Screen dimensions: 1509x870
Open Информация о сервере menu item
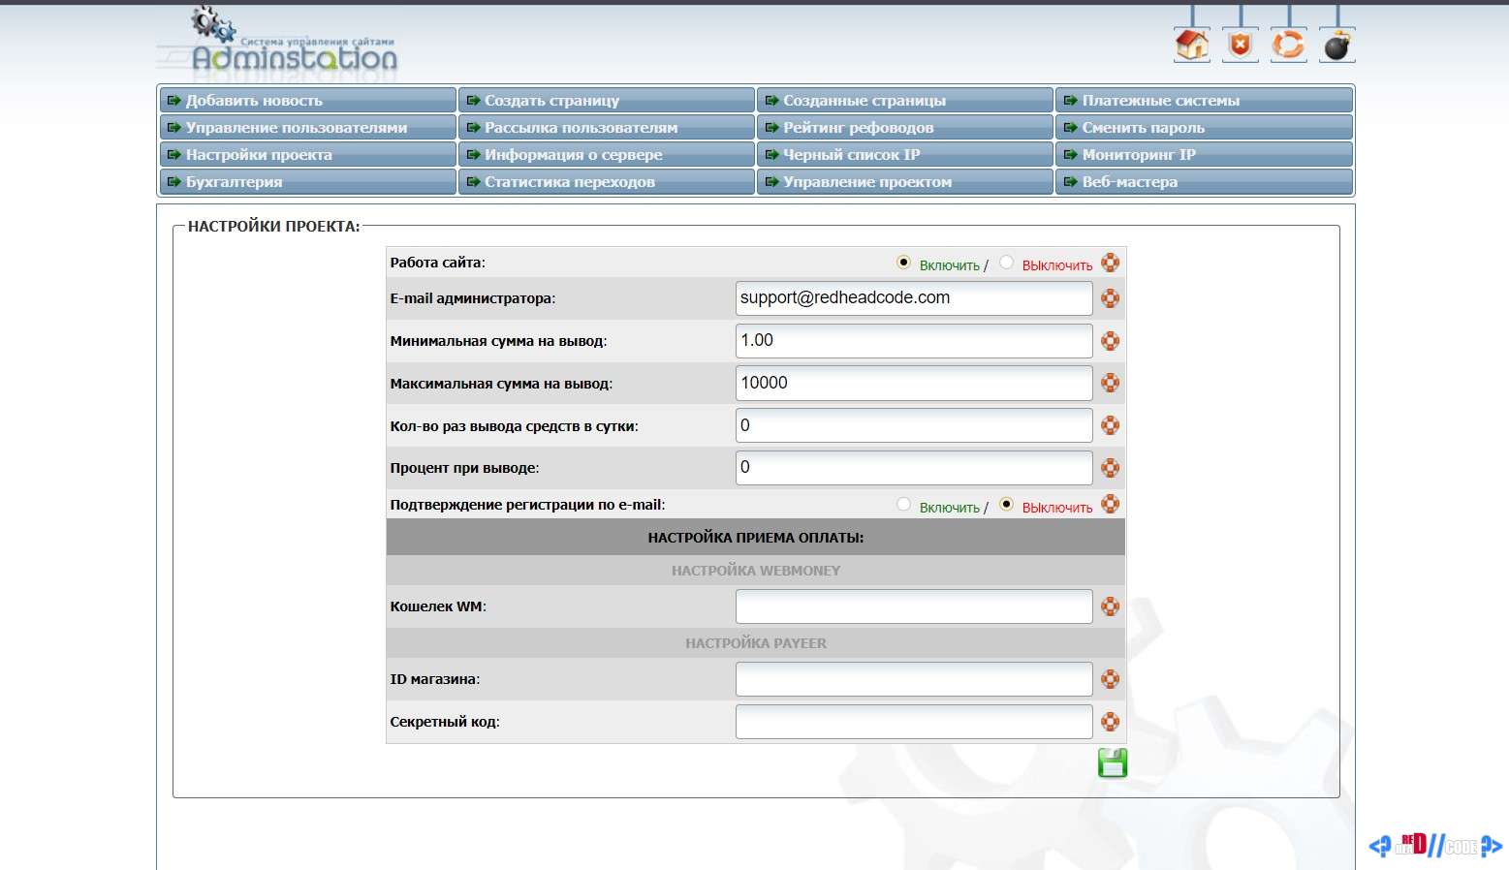tap(607, 154)
